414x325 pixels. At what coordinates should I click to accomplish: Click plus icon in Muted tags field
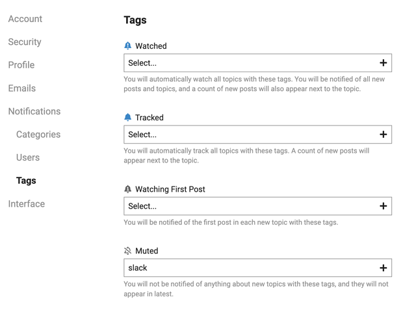(x=383, y=268)
